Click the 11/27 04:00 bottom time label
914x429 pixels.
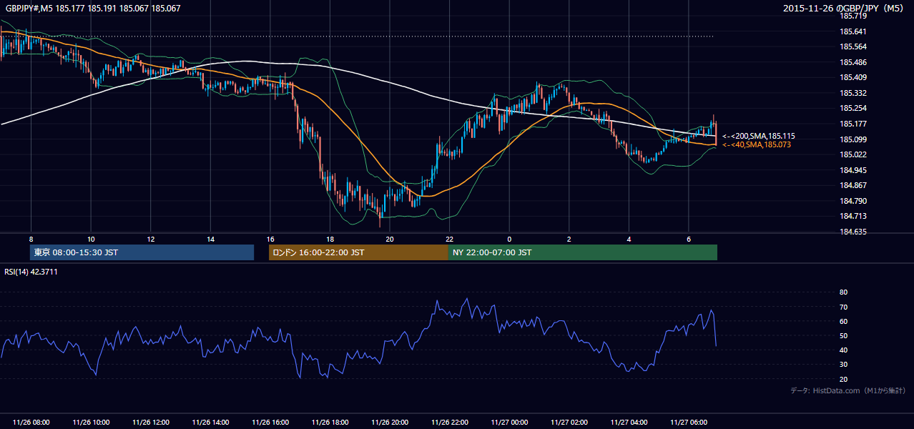tap(629, 423)
